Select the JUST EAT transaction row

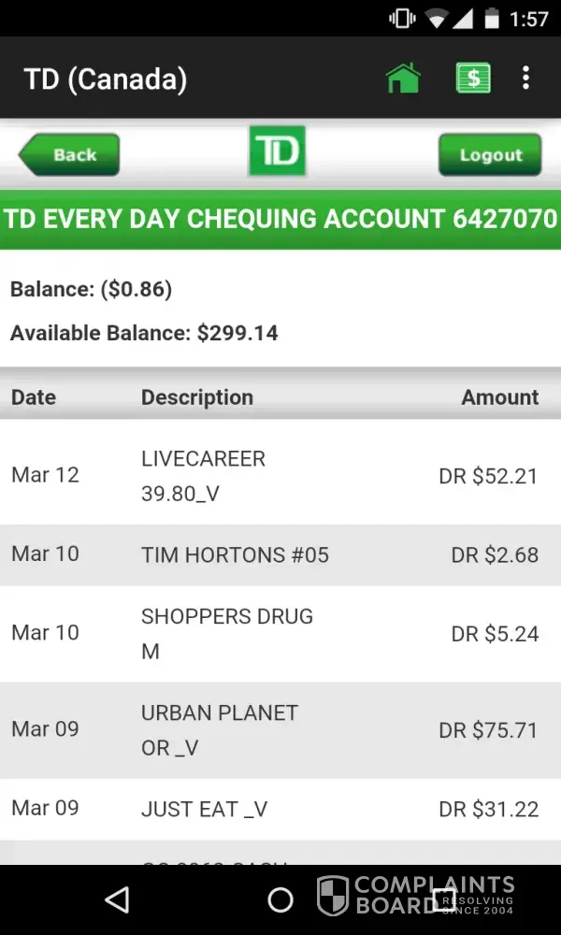click(x=280, y=809)
